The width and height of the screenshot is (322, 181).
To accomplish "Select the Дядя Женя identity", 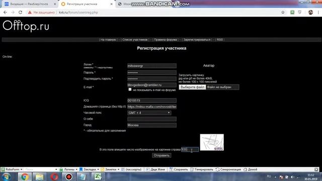I will tap(155, 169).
